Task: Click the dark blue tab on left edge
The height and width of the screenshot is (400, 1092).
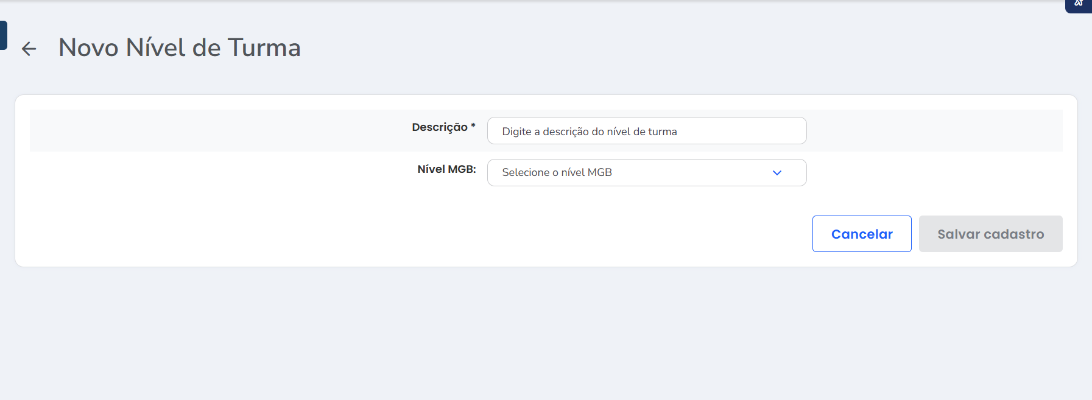Action: [x=3, y=35]
